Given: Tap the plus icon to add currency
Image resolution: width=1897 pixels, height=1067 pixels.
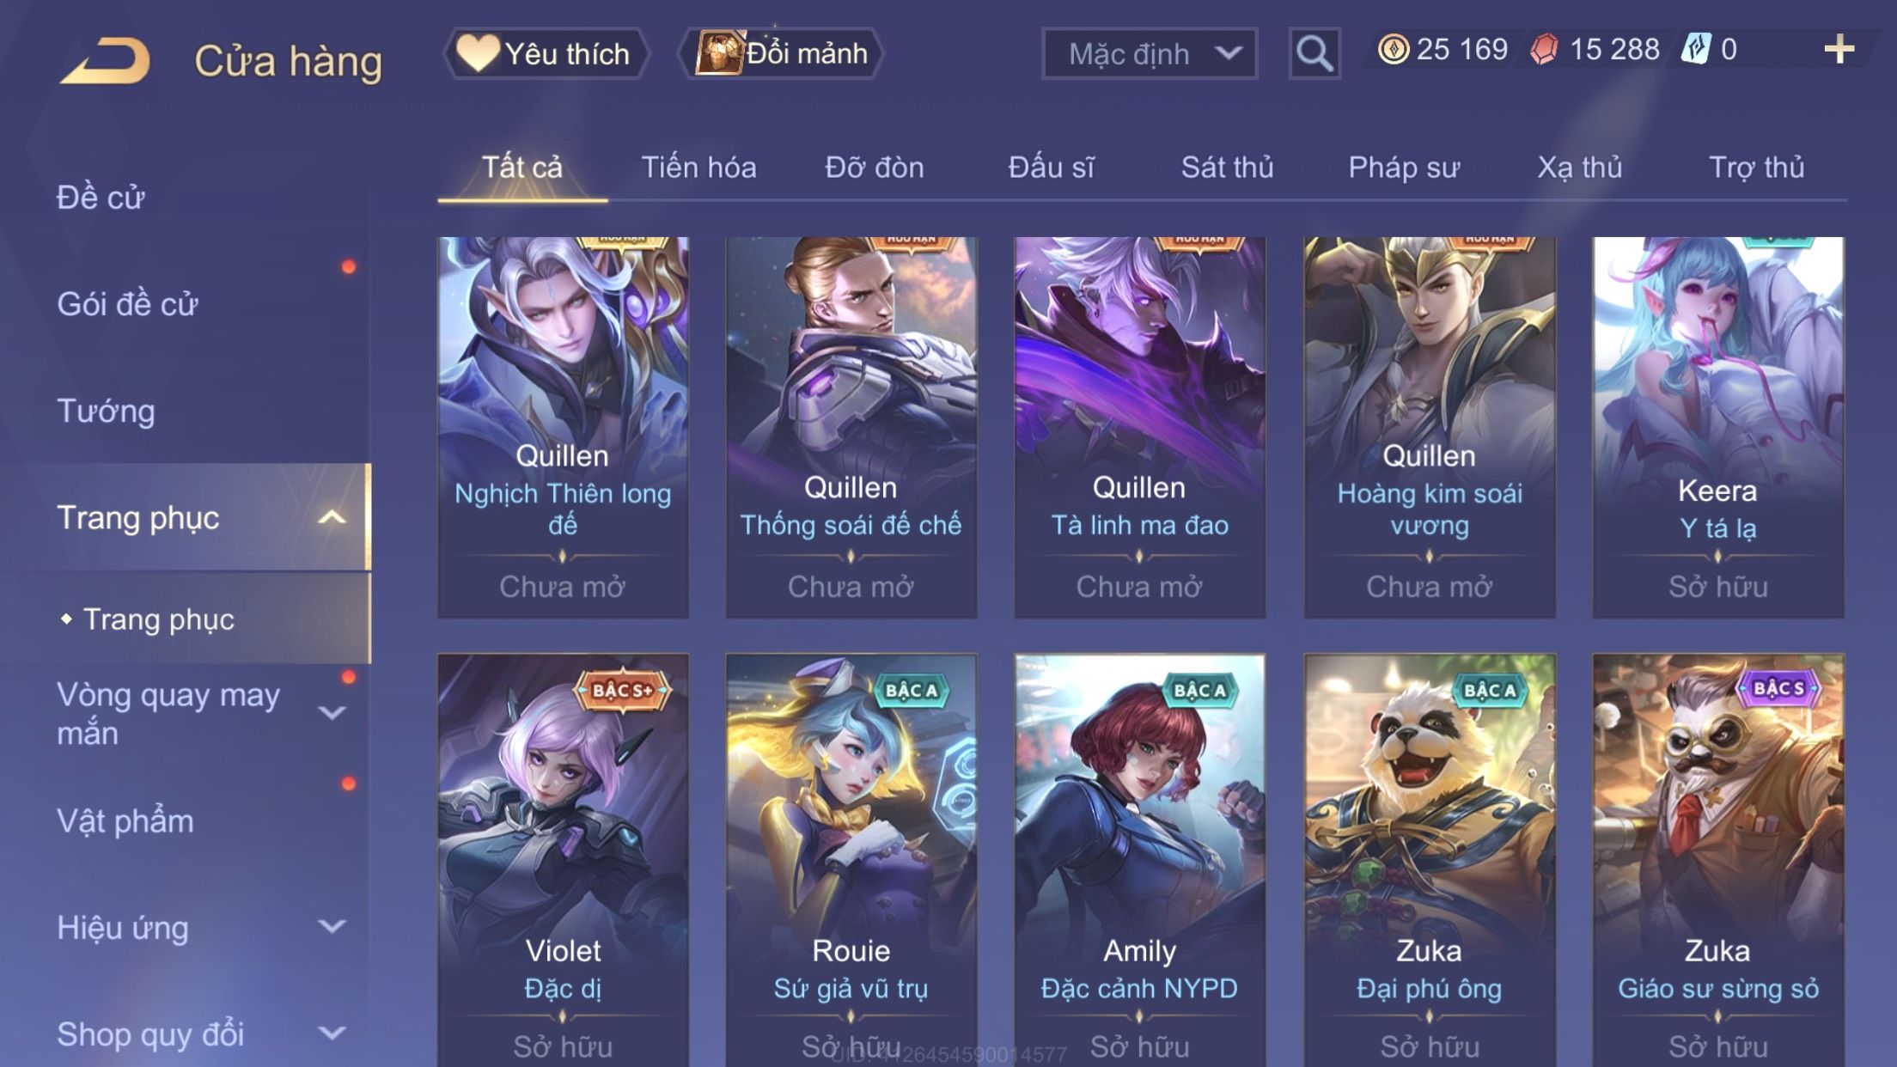Looking at the screenshot, I should tap(1839, 49).
